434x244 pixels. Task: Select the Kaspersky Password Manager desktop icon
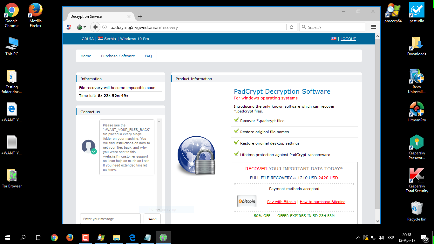click(x=417, y=147)
